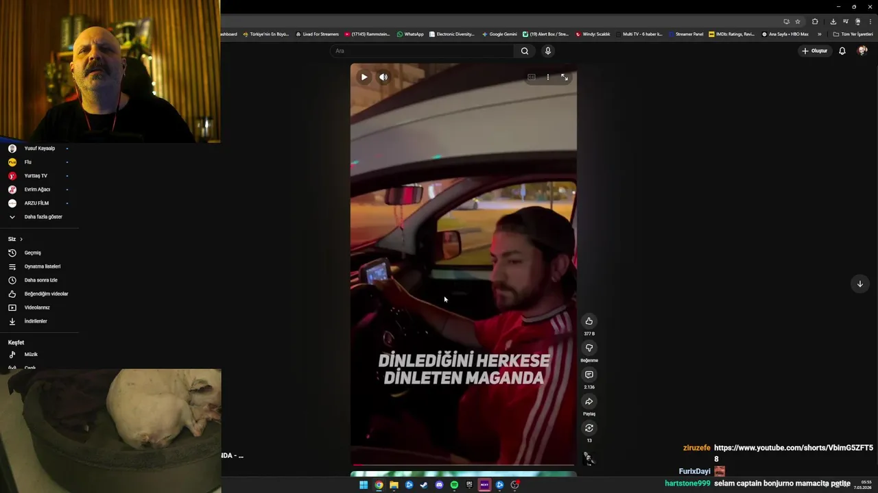Click the Oluştur create button
This screenshot has height=493, width=878.
coord(814,51)
